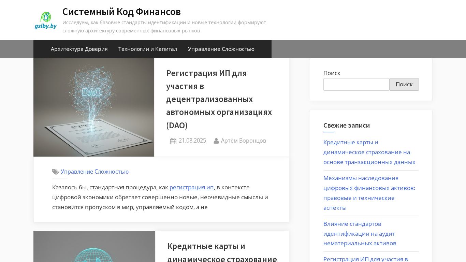
Task: Click the tags icon beside Управление Сложностью
Action: [x=55, y=172]
